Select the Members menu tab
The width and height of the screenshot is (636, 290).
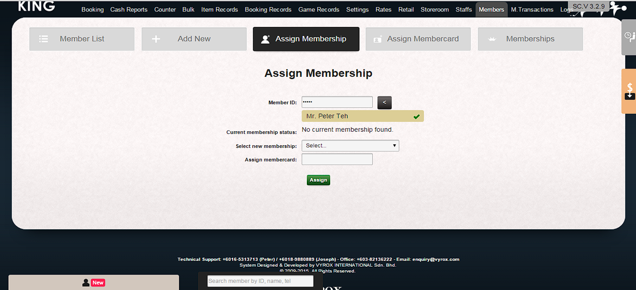[491, 9]
